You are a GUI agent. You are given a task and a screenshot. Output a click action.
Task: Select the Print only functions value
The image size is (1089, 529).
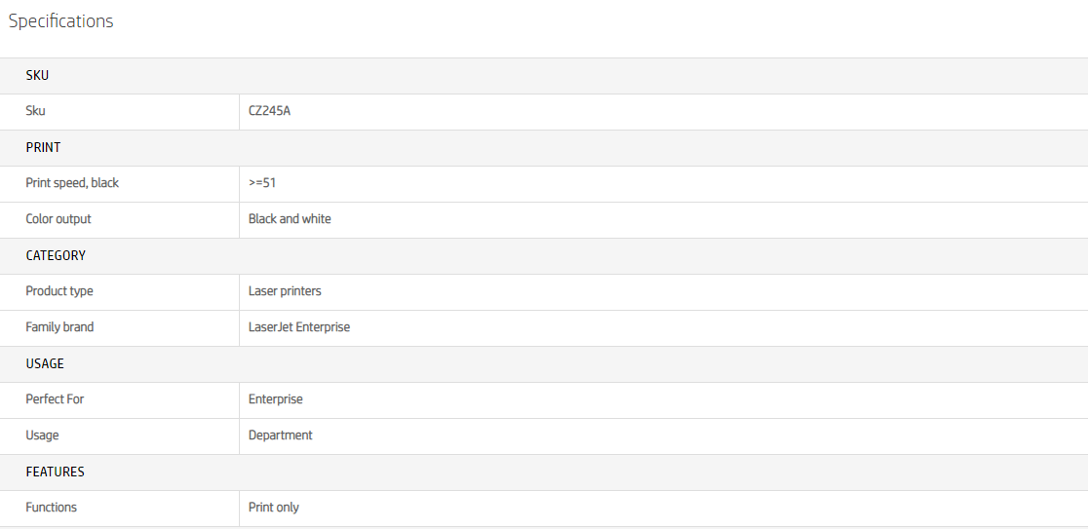click(x=274, y=508)
